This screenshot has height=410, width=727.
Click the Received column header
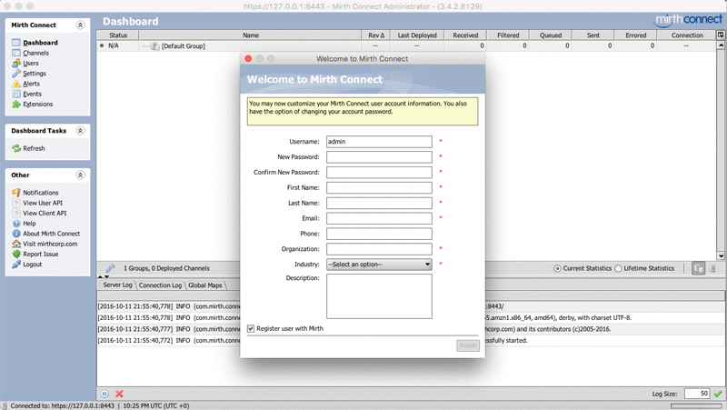pyautogui.click(x=465, y=35)
